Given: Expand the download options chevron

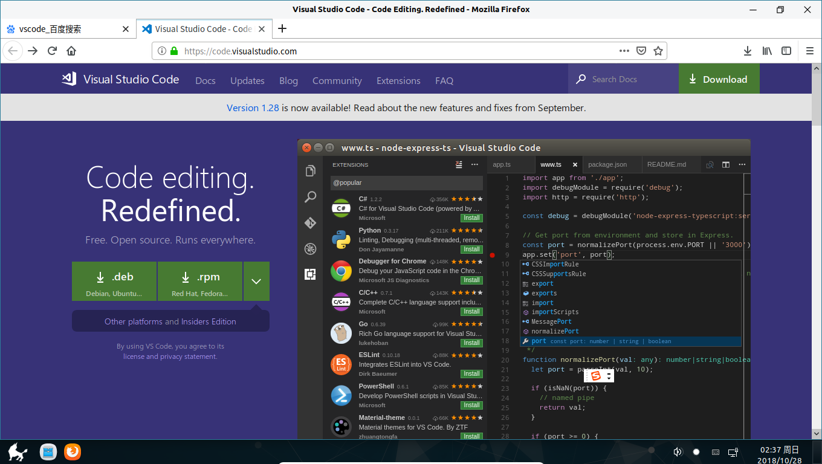Looking at the screenshot, I should (x=256, y=281).
